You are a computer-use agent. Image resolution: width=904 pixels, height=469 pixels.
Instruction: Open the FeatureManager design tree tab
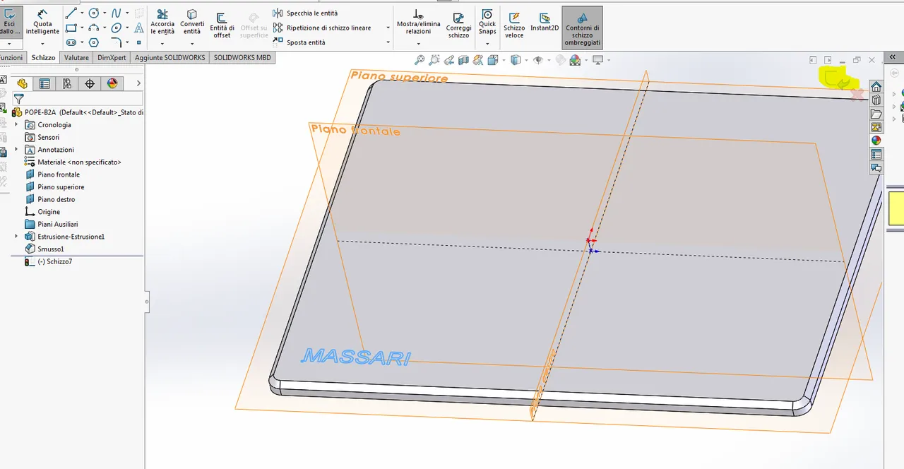point(22,83)
